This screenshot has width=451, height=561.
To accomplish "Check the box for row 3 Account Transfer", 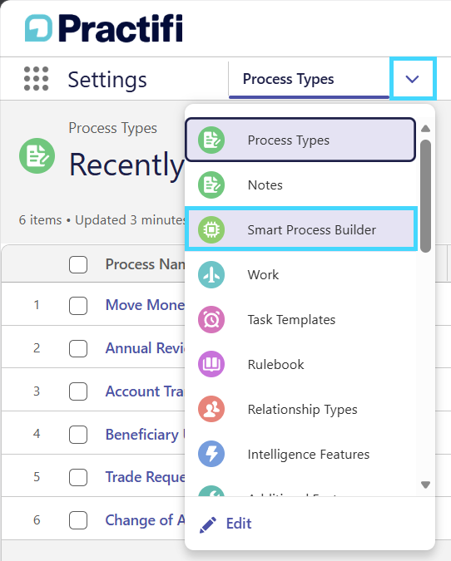I will tap(78, 391).
